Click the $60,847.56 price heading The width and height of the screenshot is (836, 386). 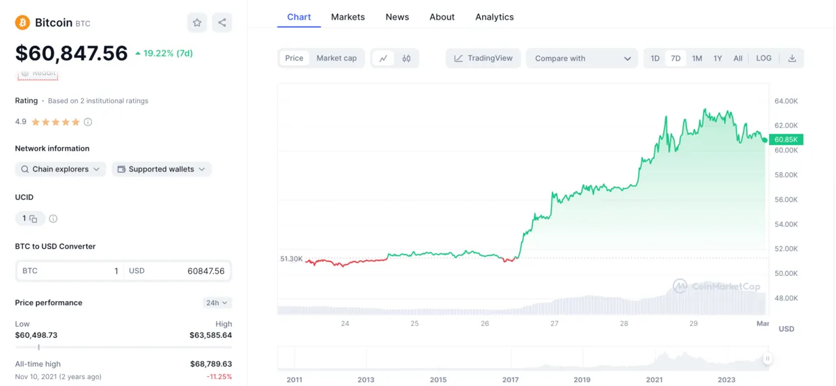coord(72,53)
